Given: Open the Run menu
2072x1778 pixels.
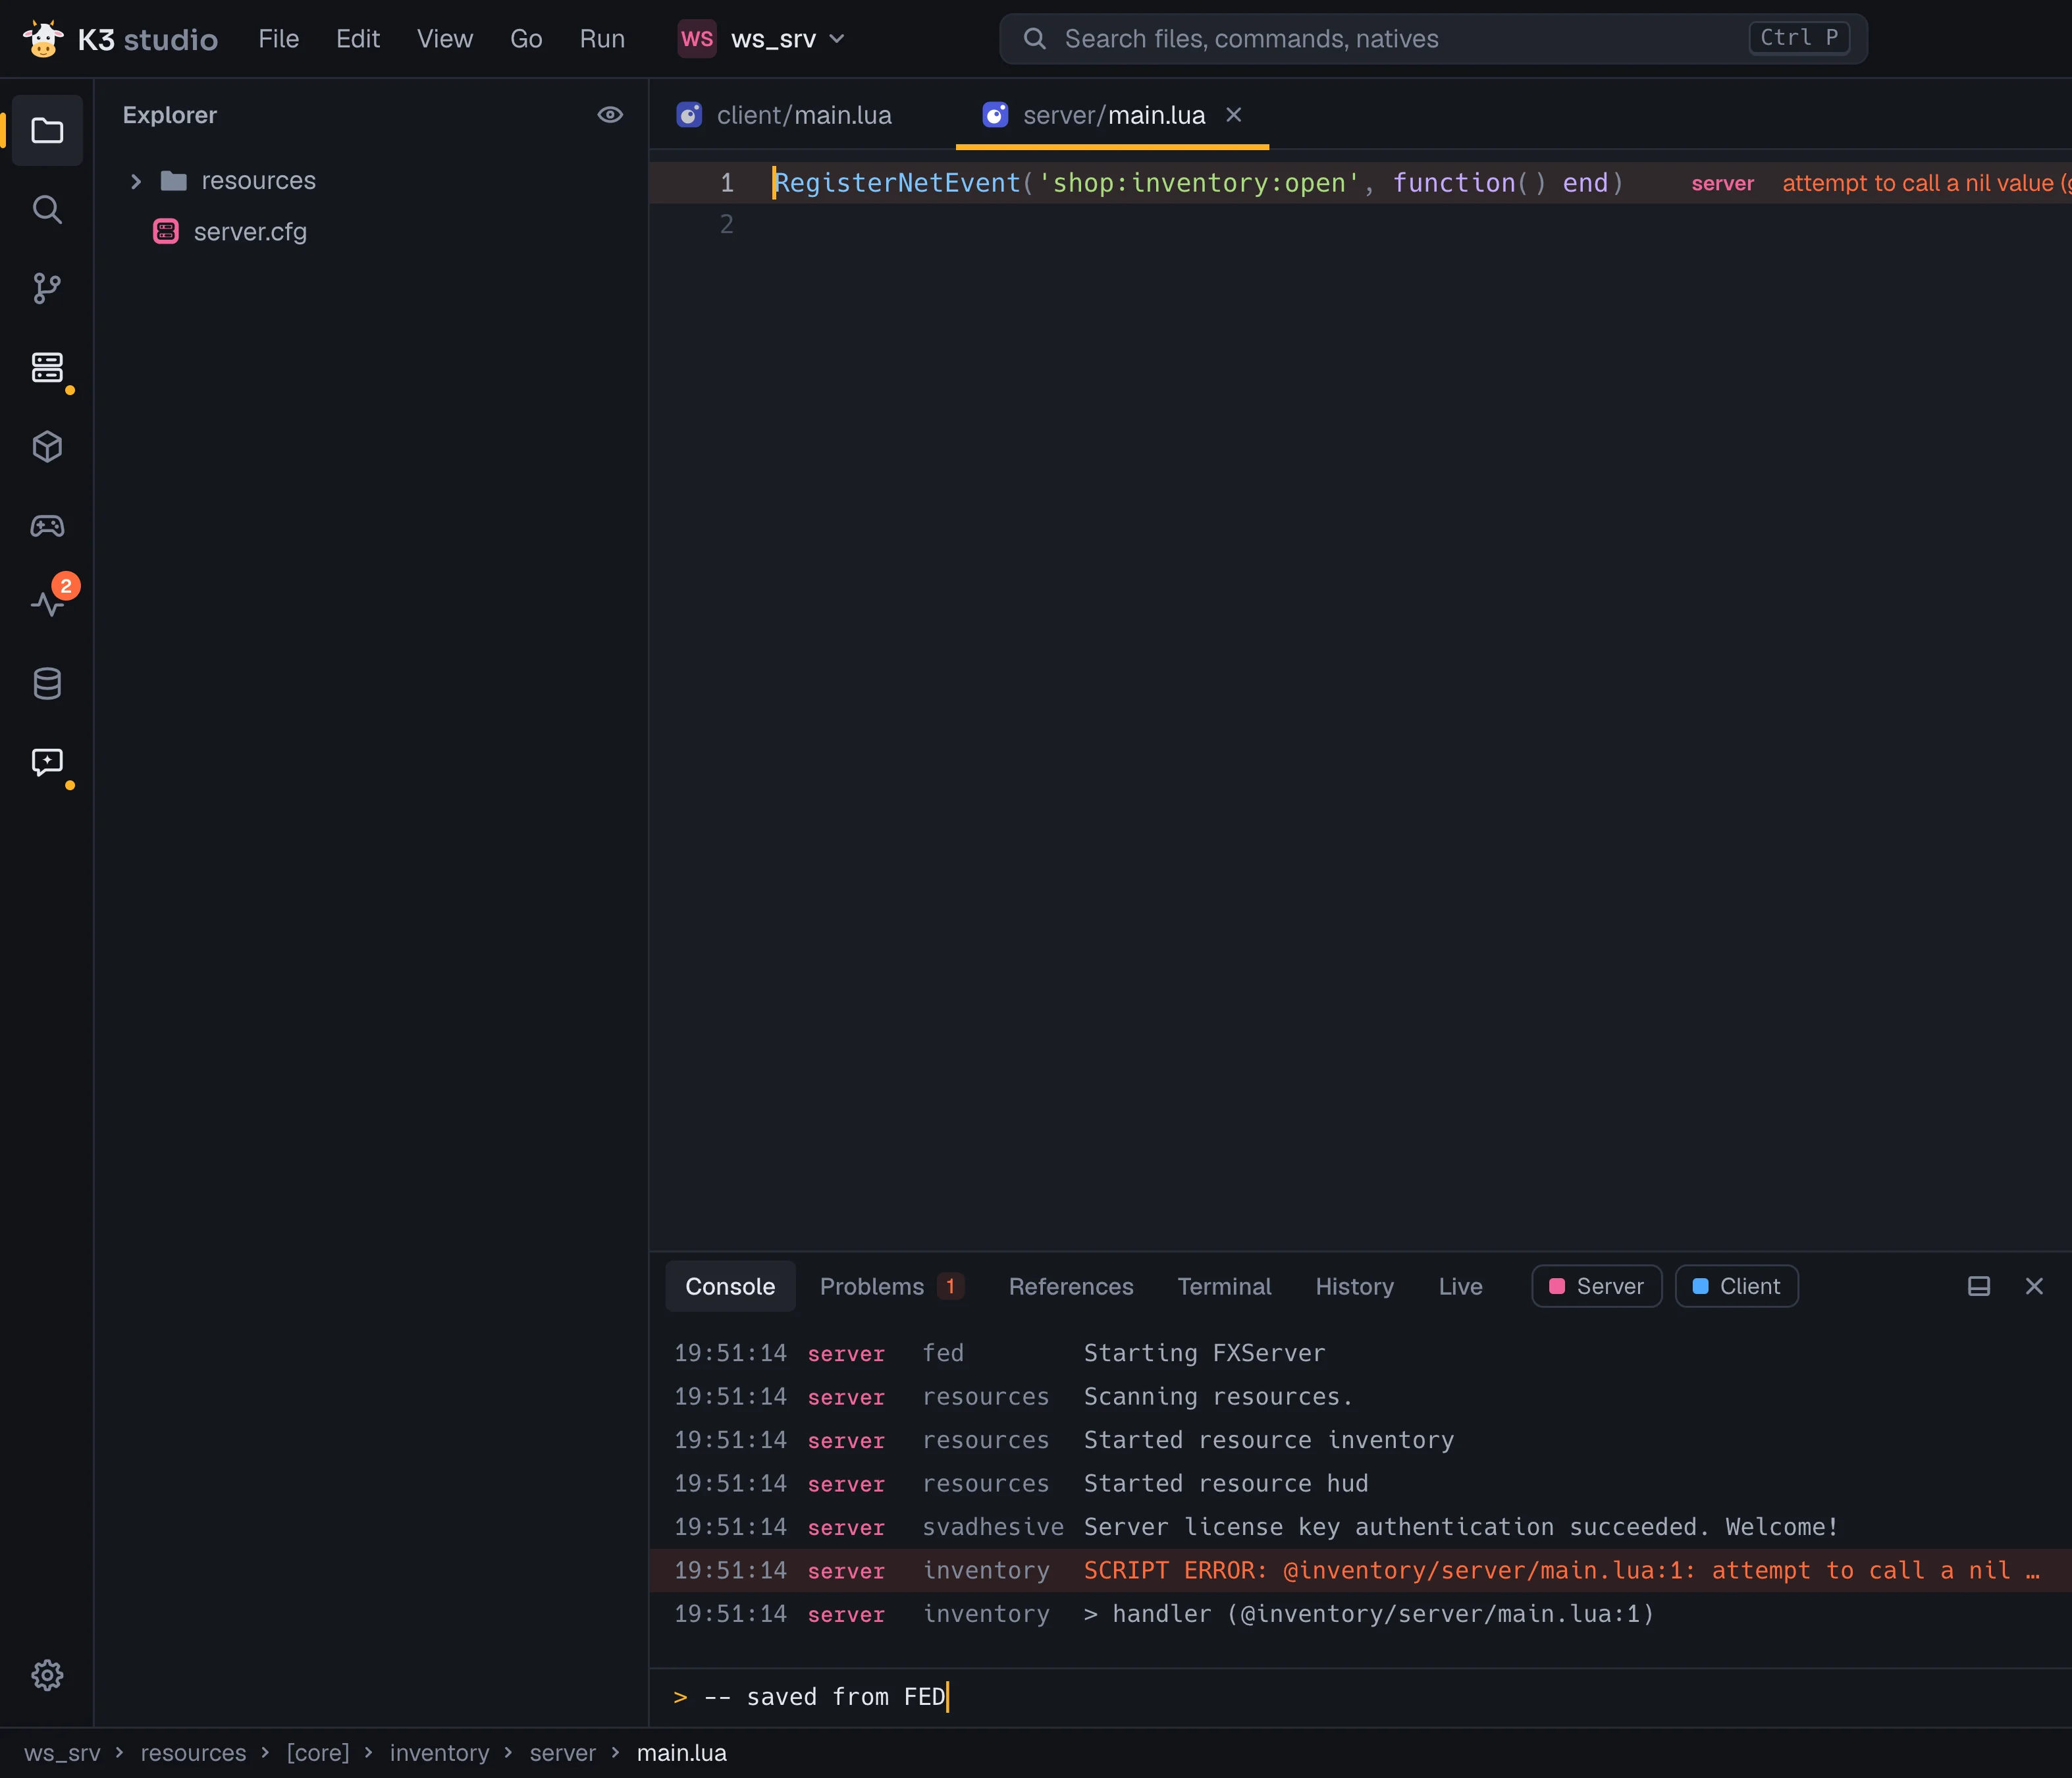Looking at the screenshot, I should click(602, 39).
